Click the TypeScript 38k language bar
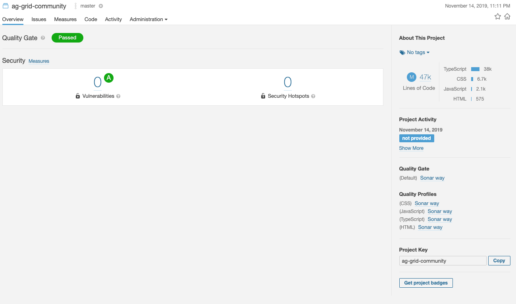 pyautogui.click(x=475, y=69)
